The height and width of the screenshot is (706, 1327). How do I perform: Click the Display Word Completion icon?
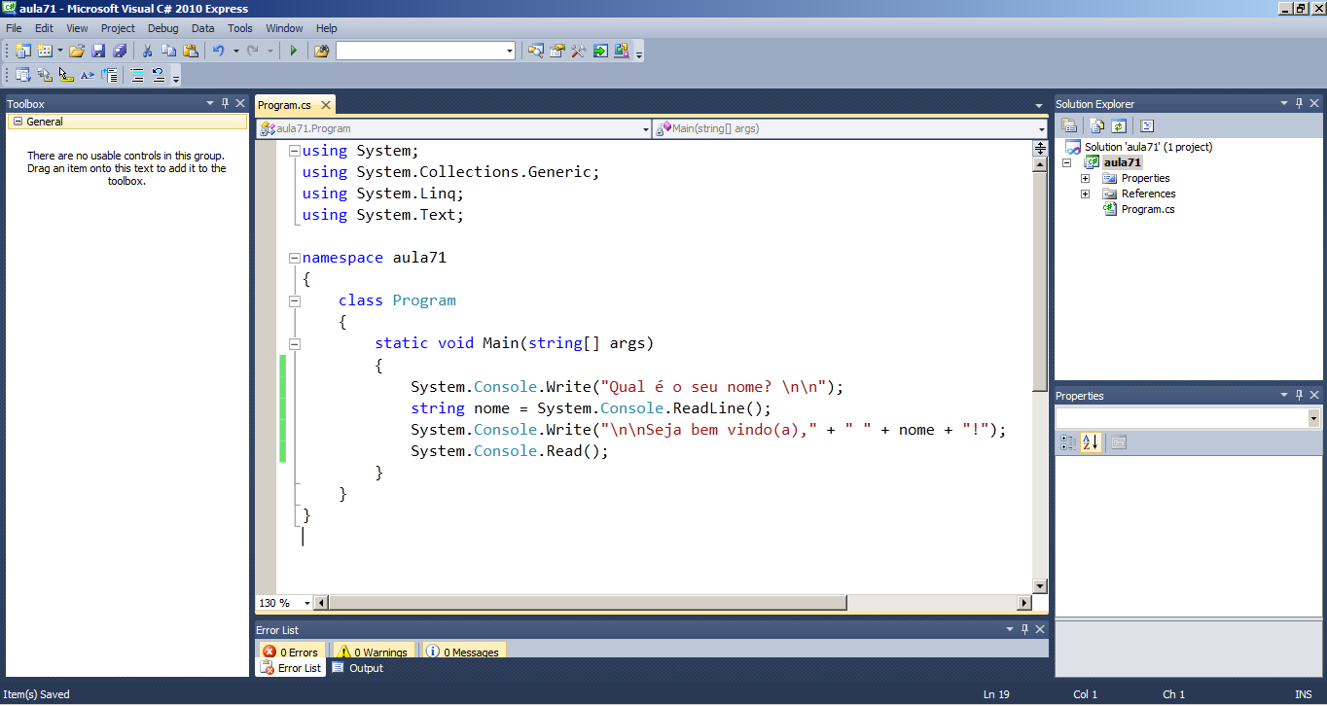pos(88,75)
